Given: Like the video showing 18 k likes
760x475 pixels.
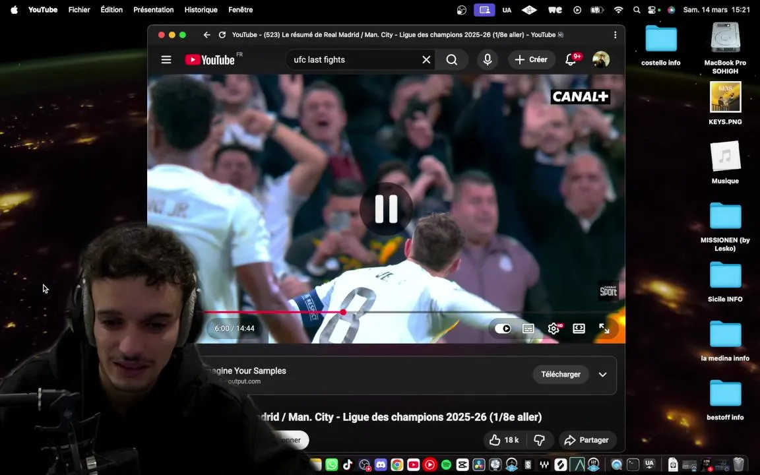Looking at the screenshot, I should pyautogui.click(x=504, y=440).
